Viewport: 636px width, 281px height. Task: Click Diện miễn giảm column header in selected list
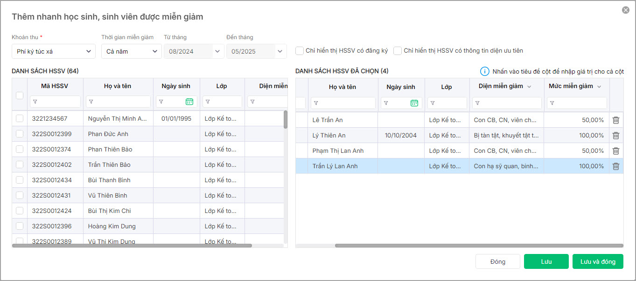pyautogui.click(x=501, y=86)
